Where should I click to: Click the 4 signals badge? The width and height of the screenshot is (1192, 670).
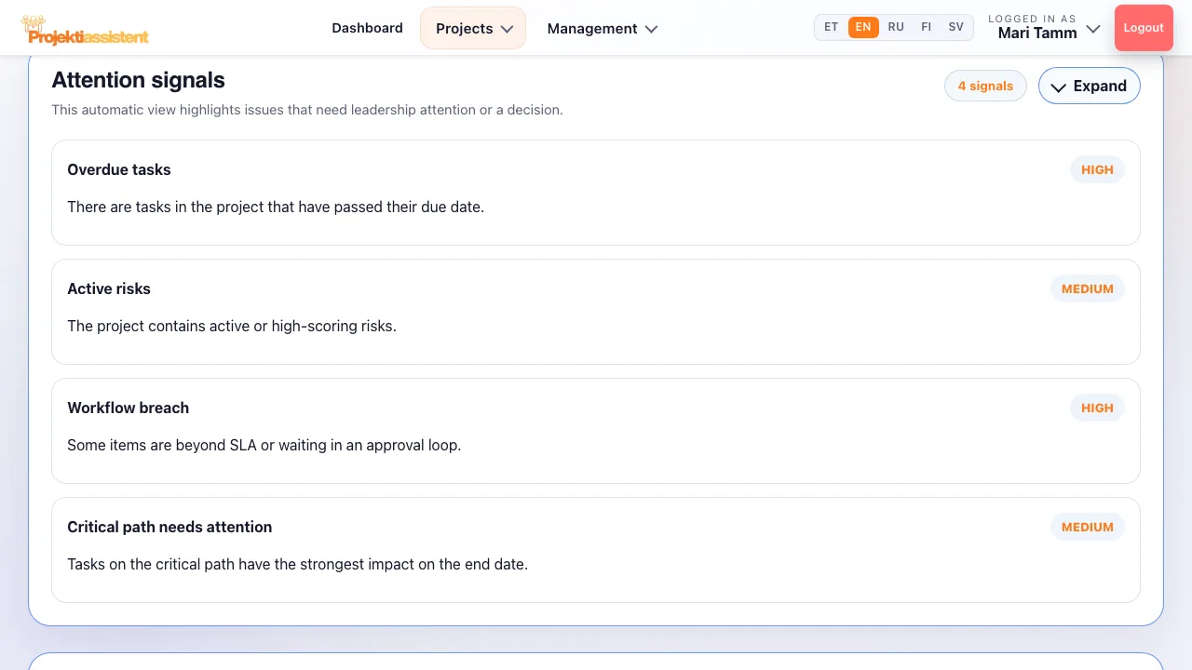pos(985,86)
